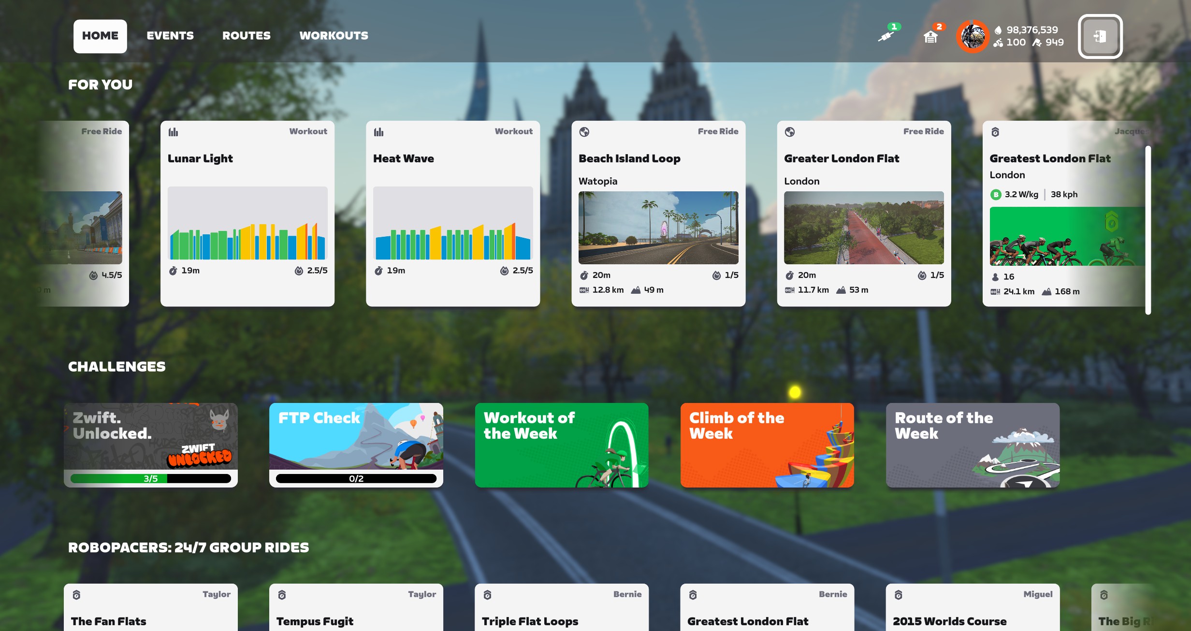Click the Zwift Unlocked 3/5 progress bar
The width and height of the screenshot is (1191, 631).
pyautogui.click(x=150, y=478)
